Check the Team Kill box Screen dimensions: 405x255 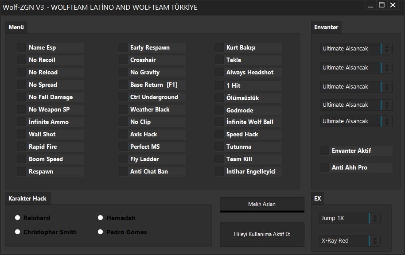point(219,159)
